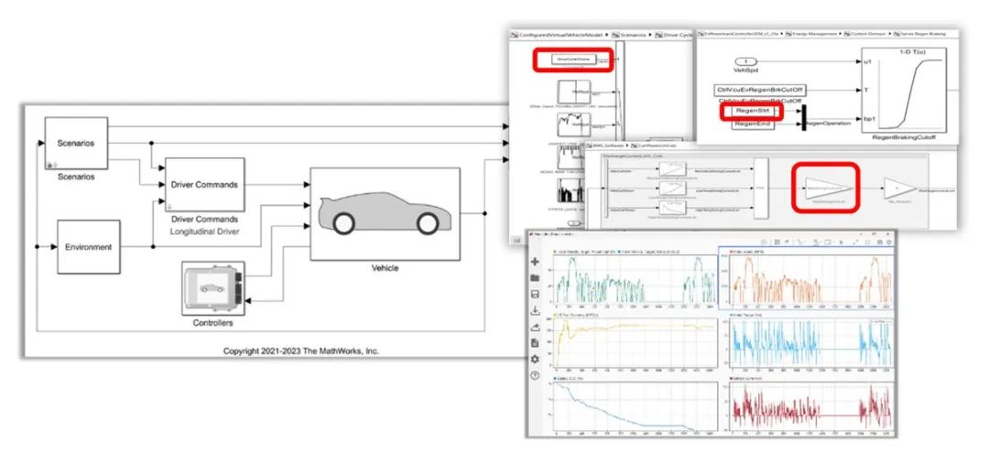Select the Driver Commands block
989x463 pixels.
(204, 185)
